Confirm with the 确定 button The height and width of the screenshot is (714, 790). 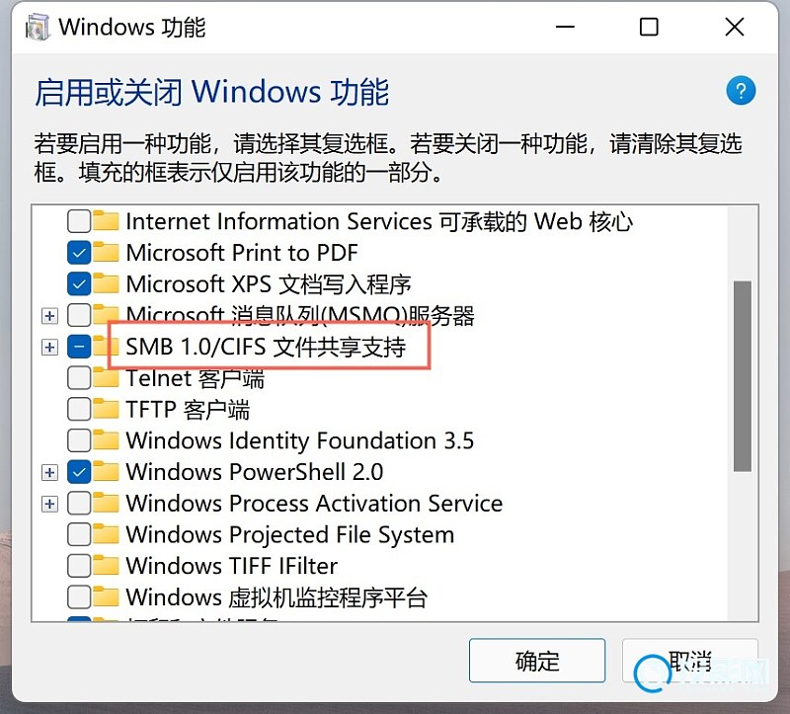click(537, 661)
